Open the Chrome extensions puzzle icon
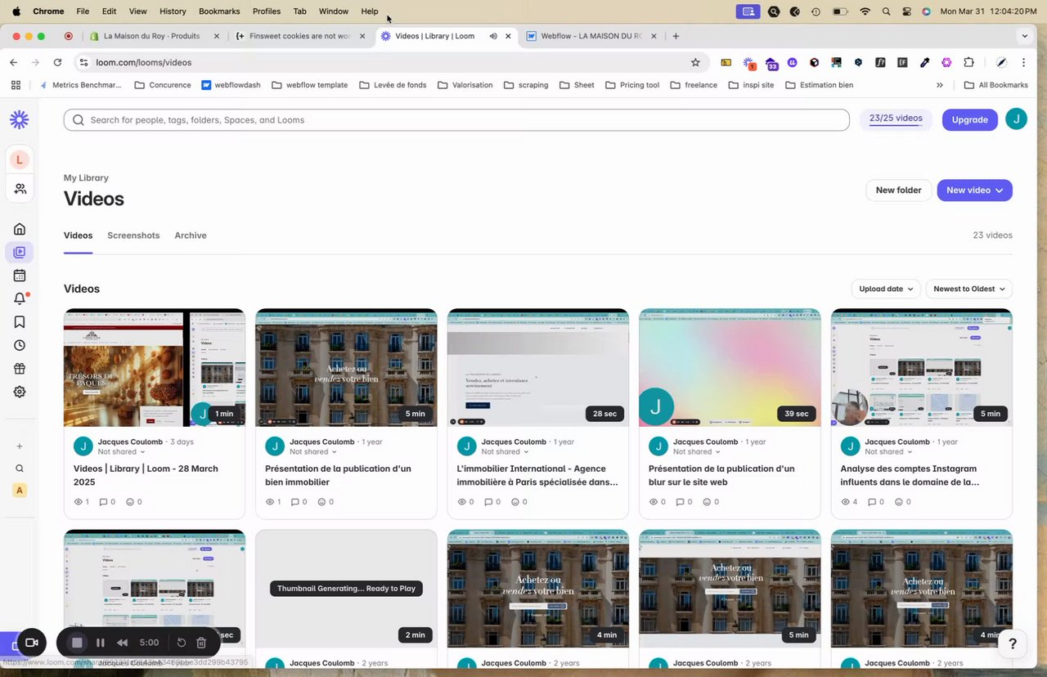 (969, 62)
